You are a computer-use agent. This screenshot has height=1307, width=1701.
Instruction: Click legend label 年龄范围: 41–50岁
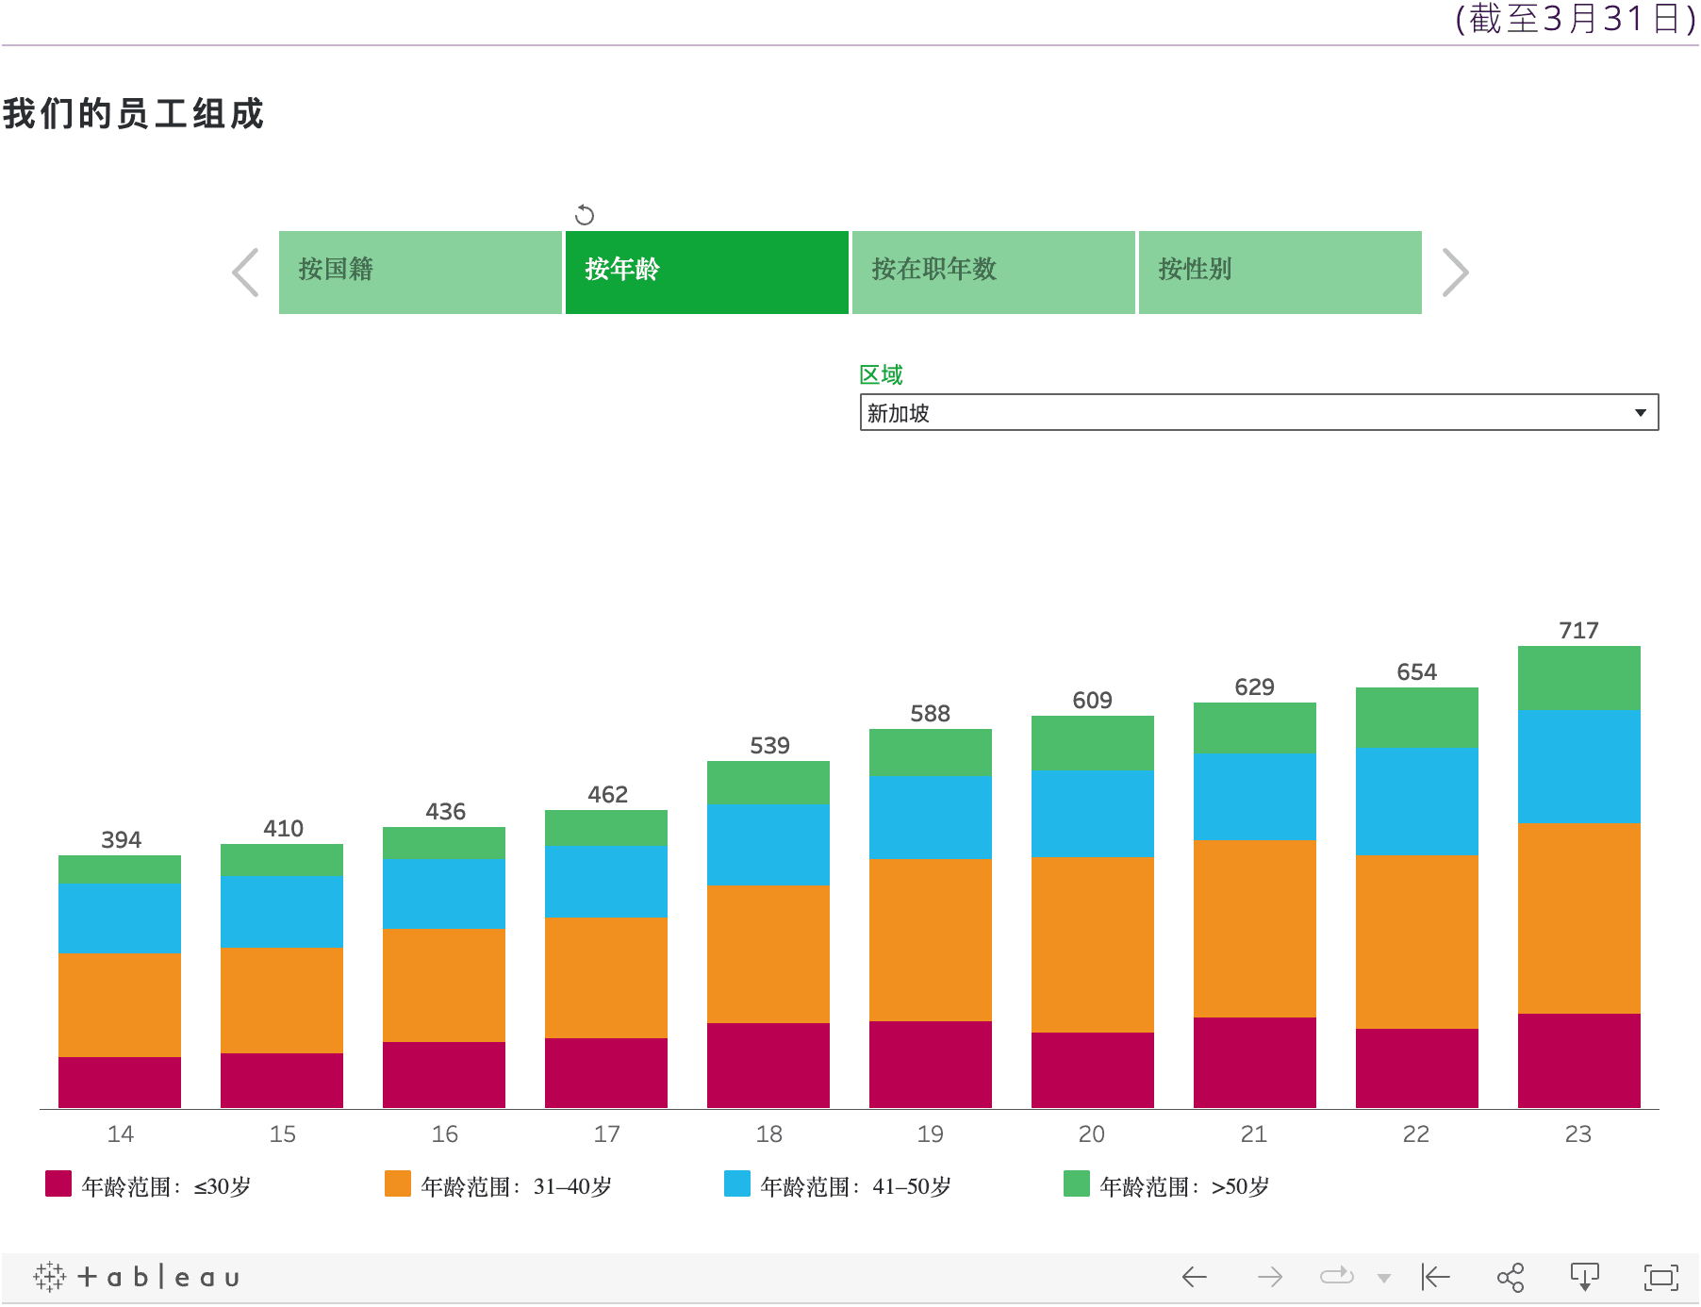point(855,1186)
